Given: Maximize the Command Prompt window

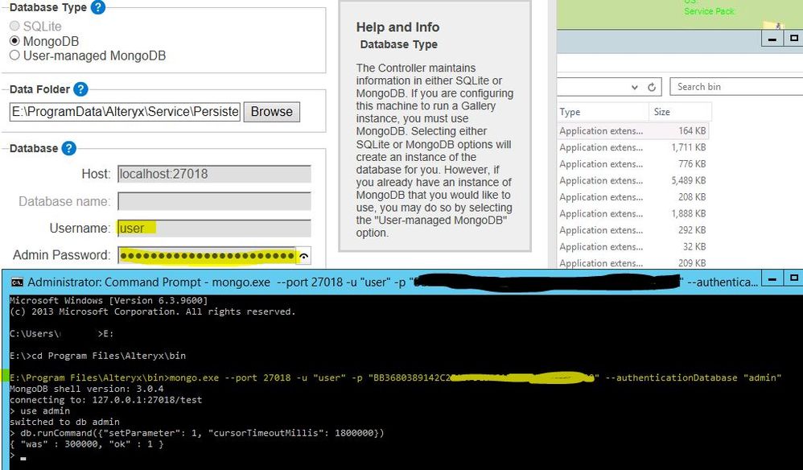Looking at the screenshot, I should pos(794,279).
